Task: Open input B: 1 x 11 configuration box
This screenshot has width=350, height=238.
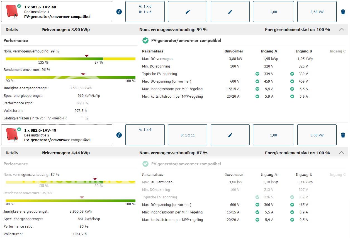Action: coord(188,135)
